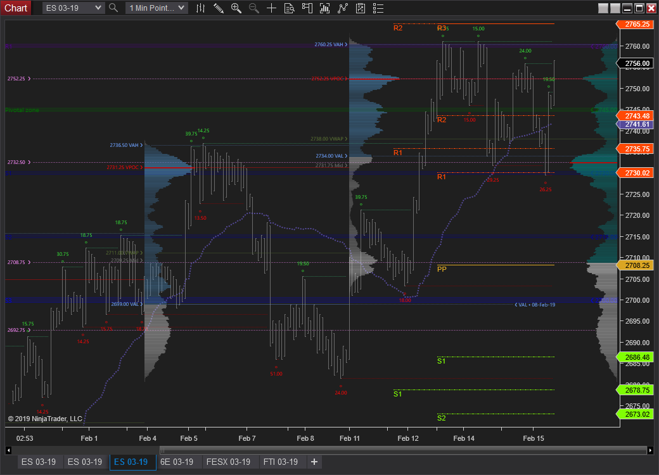Click the 2692.75 left level label
Screen dimensions: 659x475
pos(19,330)
